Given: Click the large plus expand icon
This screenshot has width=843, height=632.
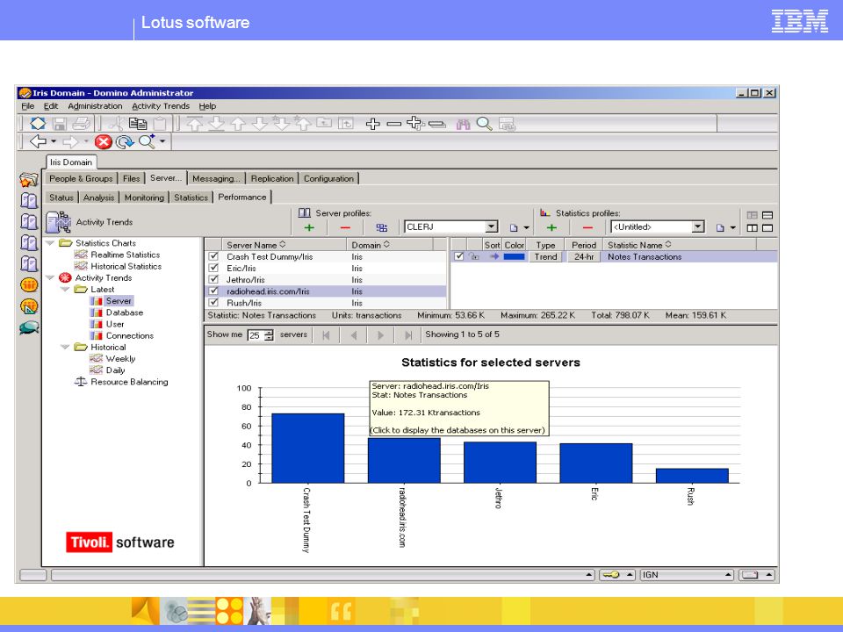Looking at the screenshot, I should 372,124.
